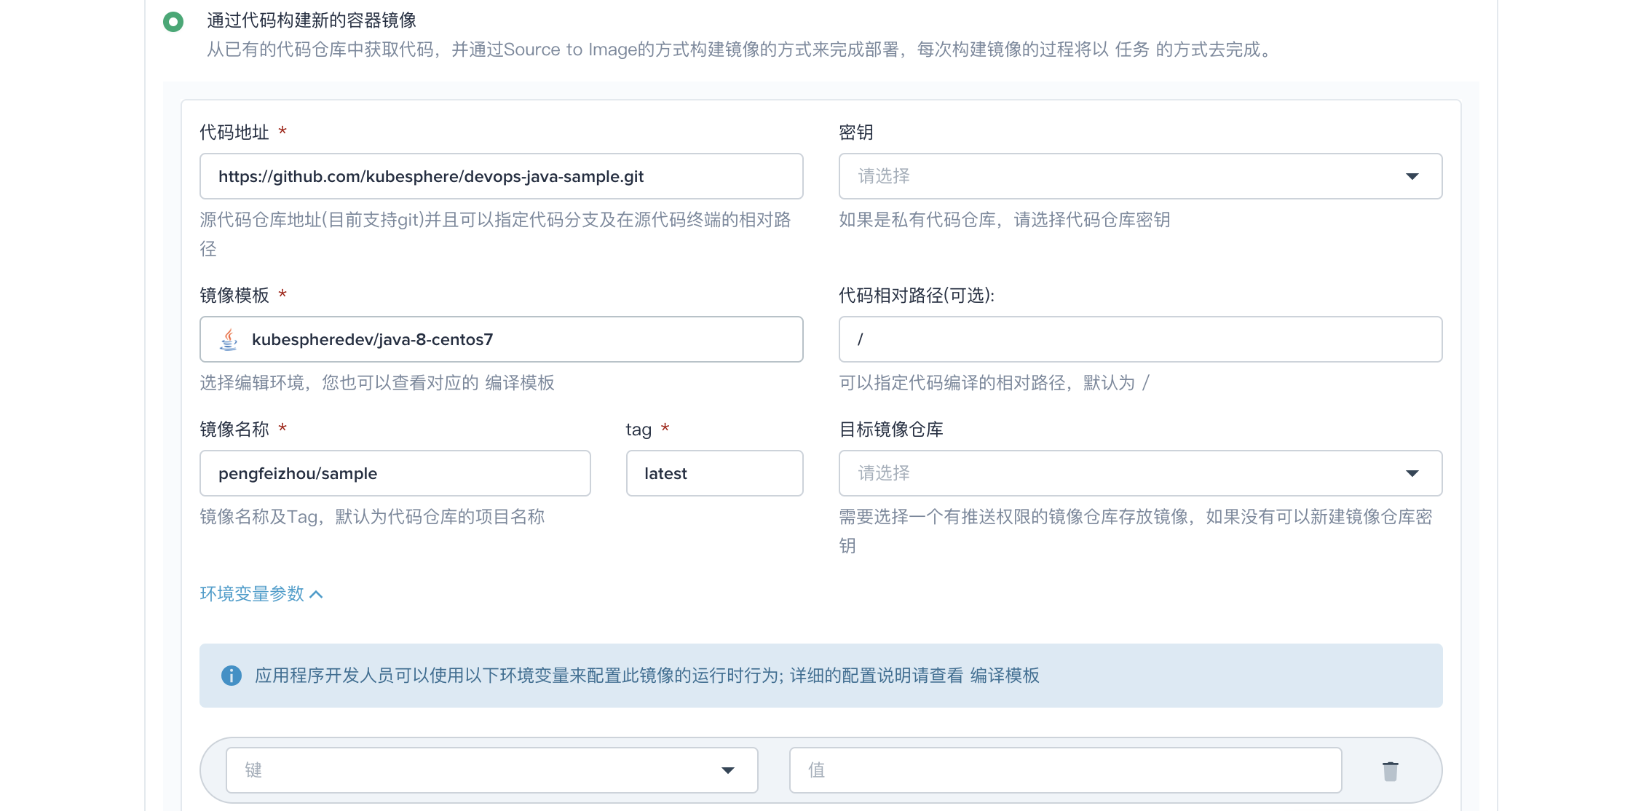Click the 代码地址 label text
Viewport: 1625px width, 811px height.
click(234, 132)
